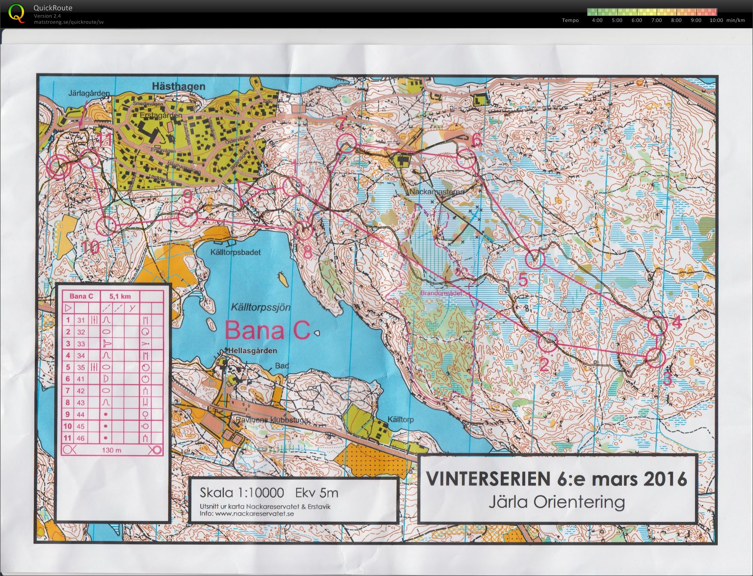Click the min/km unit label
Image resolution: width=753 pixels, height=576 pixels.
[x=736, y=20]
